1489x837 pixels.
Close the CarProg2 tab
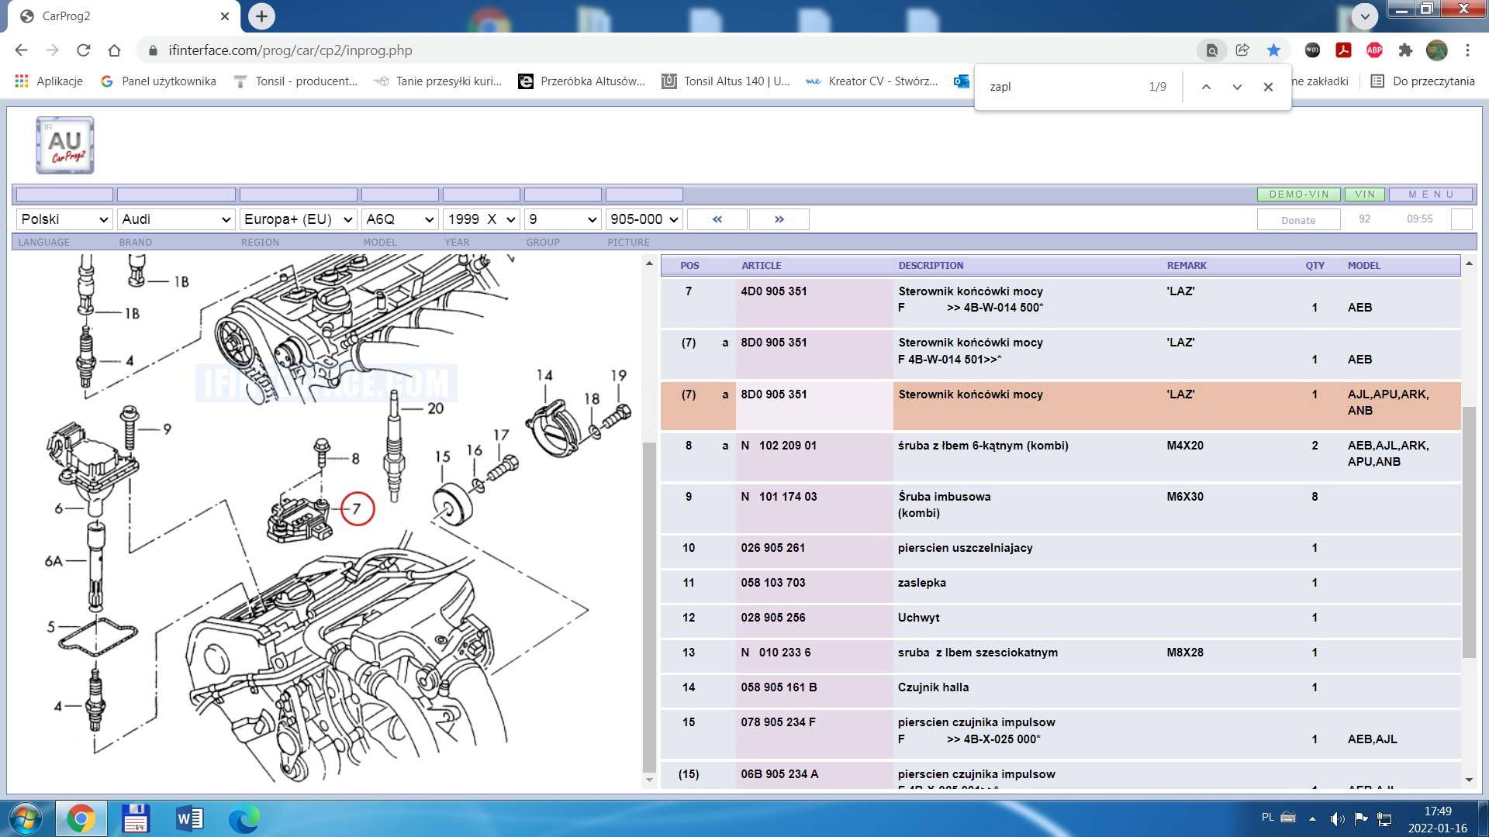pyautogui.click(x=225, y=16)
